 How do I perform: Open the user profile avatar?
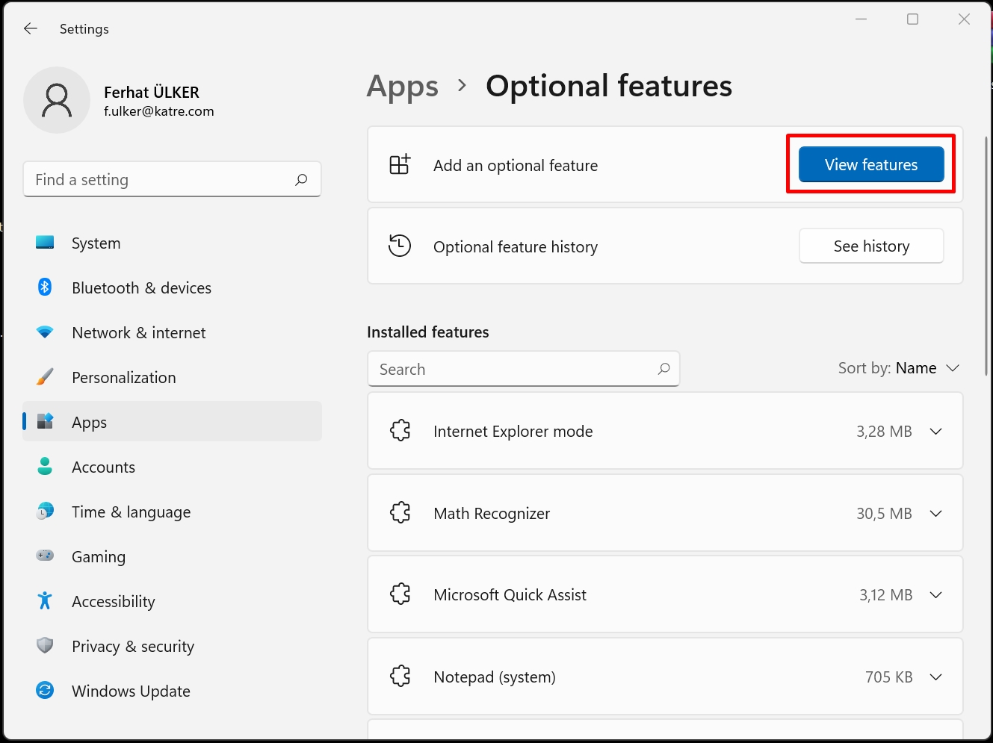(x=57, y=100)
